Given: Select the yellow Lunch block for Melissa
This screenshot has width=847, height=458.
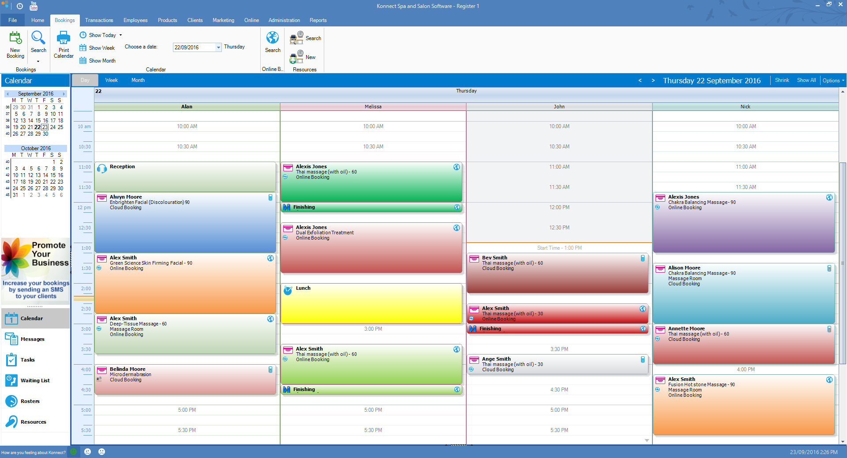Looking at the screenshot, I should pyautogui.click(x=371, y=304).
